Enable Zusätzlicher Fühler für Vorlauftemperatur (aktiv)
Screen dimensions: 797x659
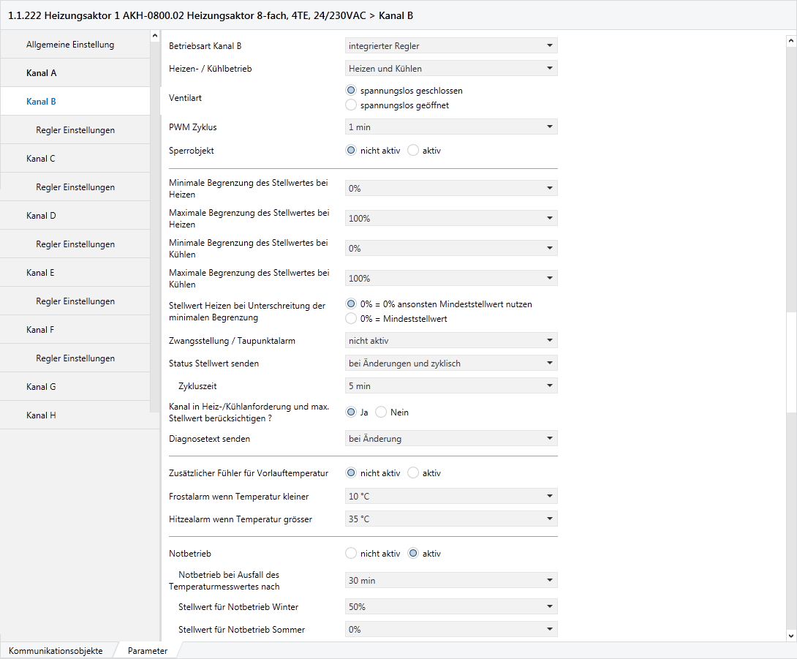pyautogui.click(x=413, y=473)
